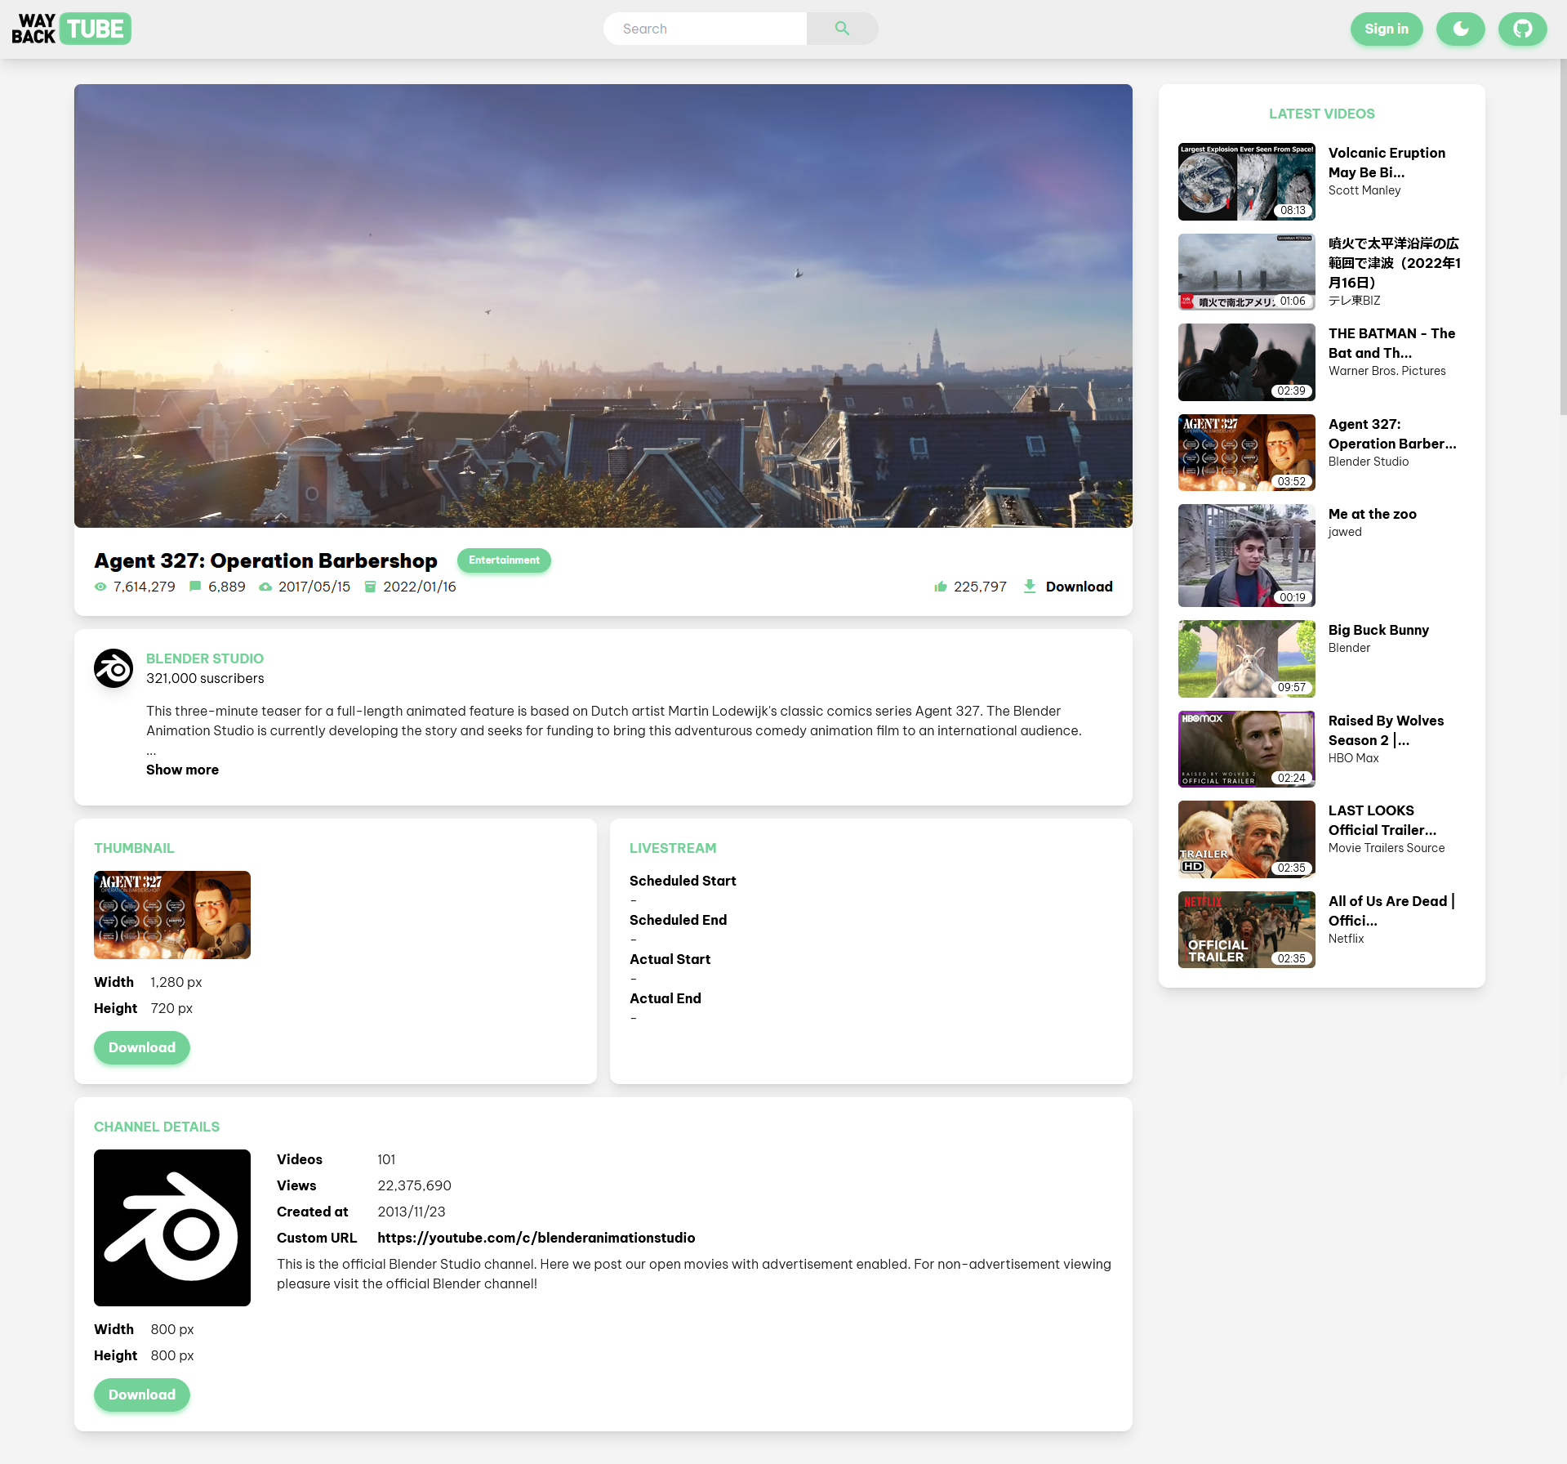
Task: Open sidebar Agent 327 video thumbnail
Action: point(1247,453)
